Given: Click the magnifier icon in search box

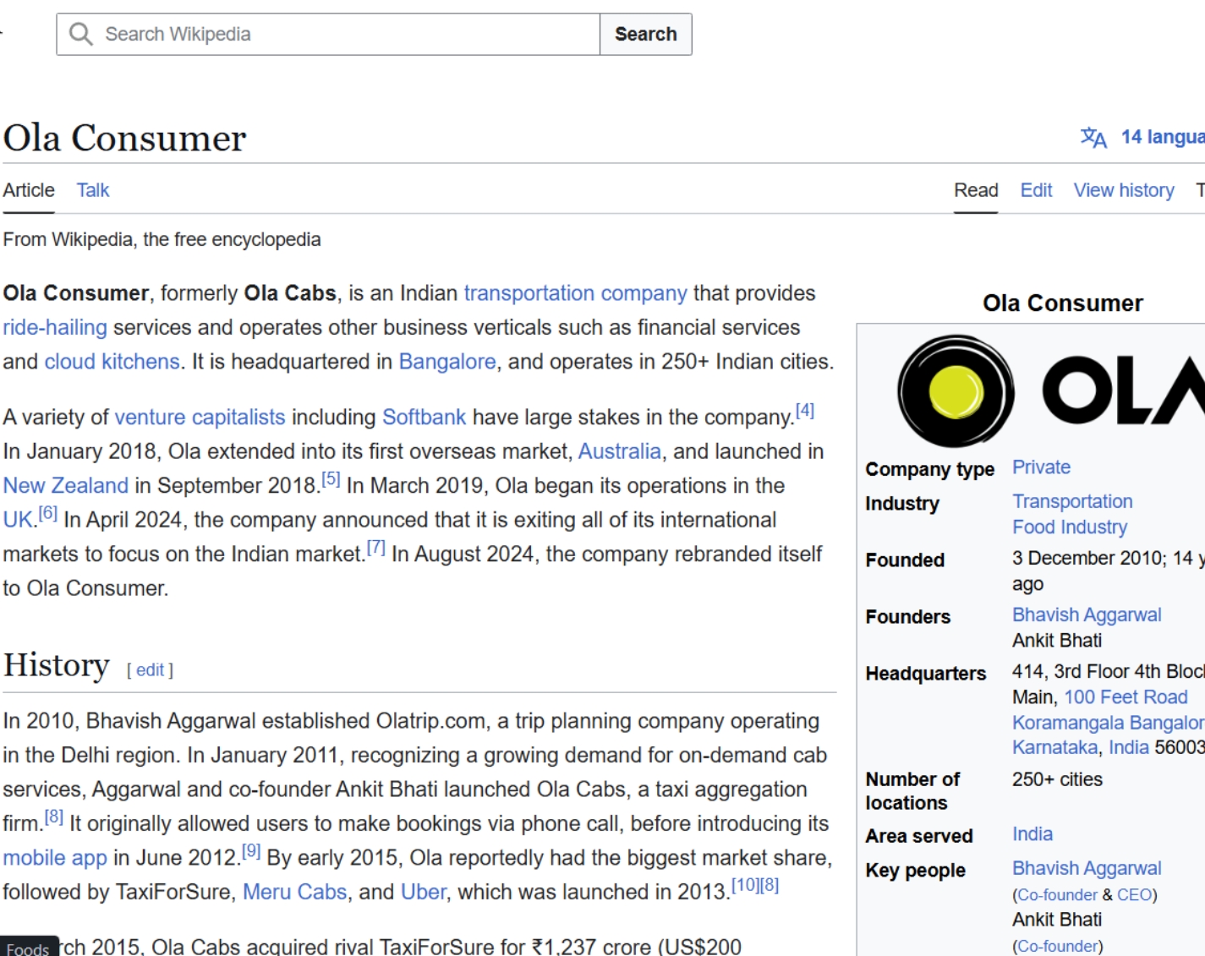Looking at the screenshot, I should pos(81,34).
